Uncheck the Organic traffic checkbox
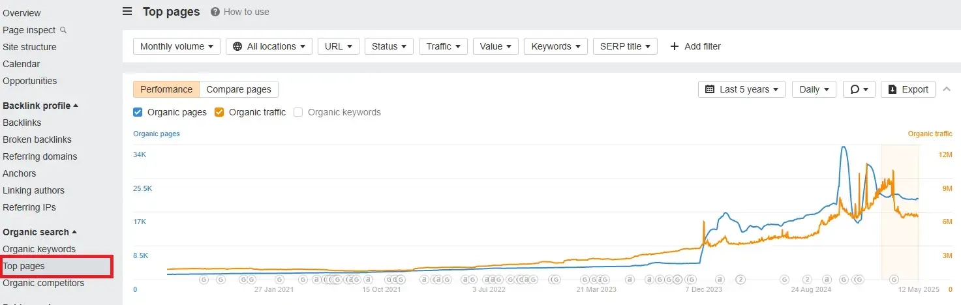The height and width of the screenshot is (305, 961). (219, 112)
